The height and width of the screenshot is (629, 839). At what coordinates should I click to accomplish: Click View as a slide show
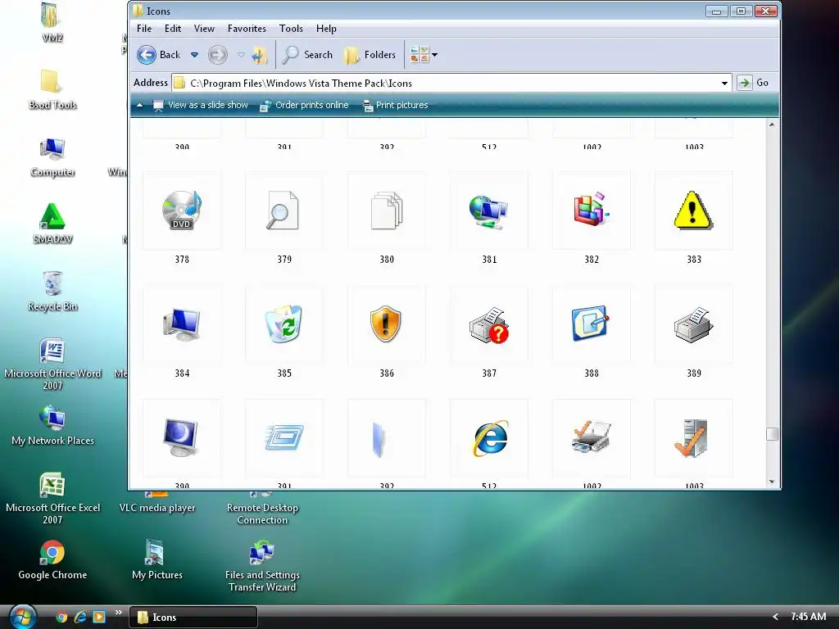201,106
